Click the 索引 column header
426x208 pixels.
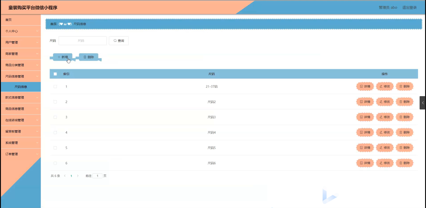[x=66, y=74]
